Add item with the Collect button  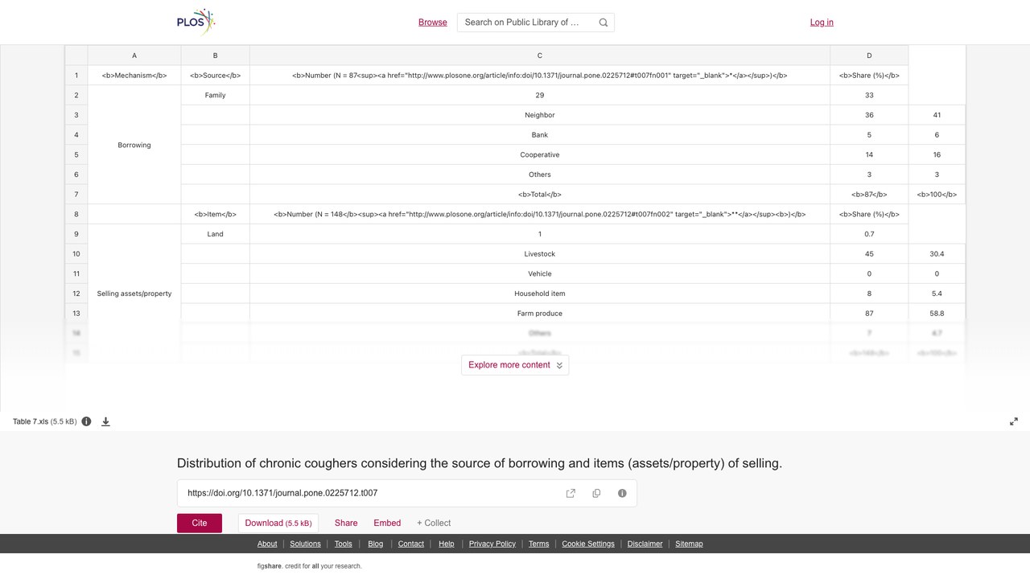(x=434, y=523)
